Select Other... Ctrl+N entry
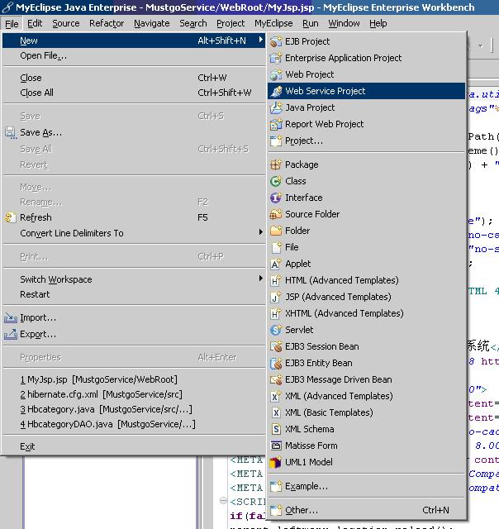 pyautogui.click(x=367, y=510)
